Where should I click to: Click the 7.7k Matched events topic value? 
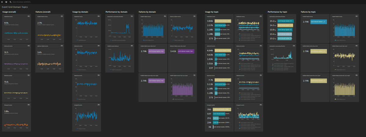point(210,80)
